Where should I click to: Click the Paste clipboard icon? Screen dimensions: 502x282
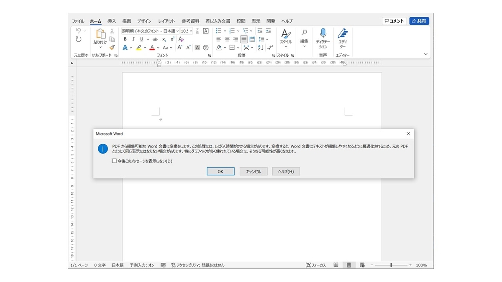[100, 34]
